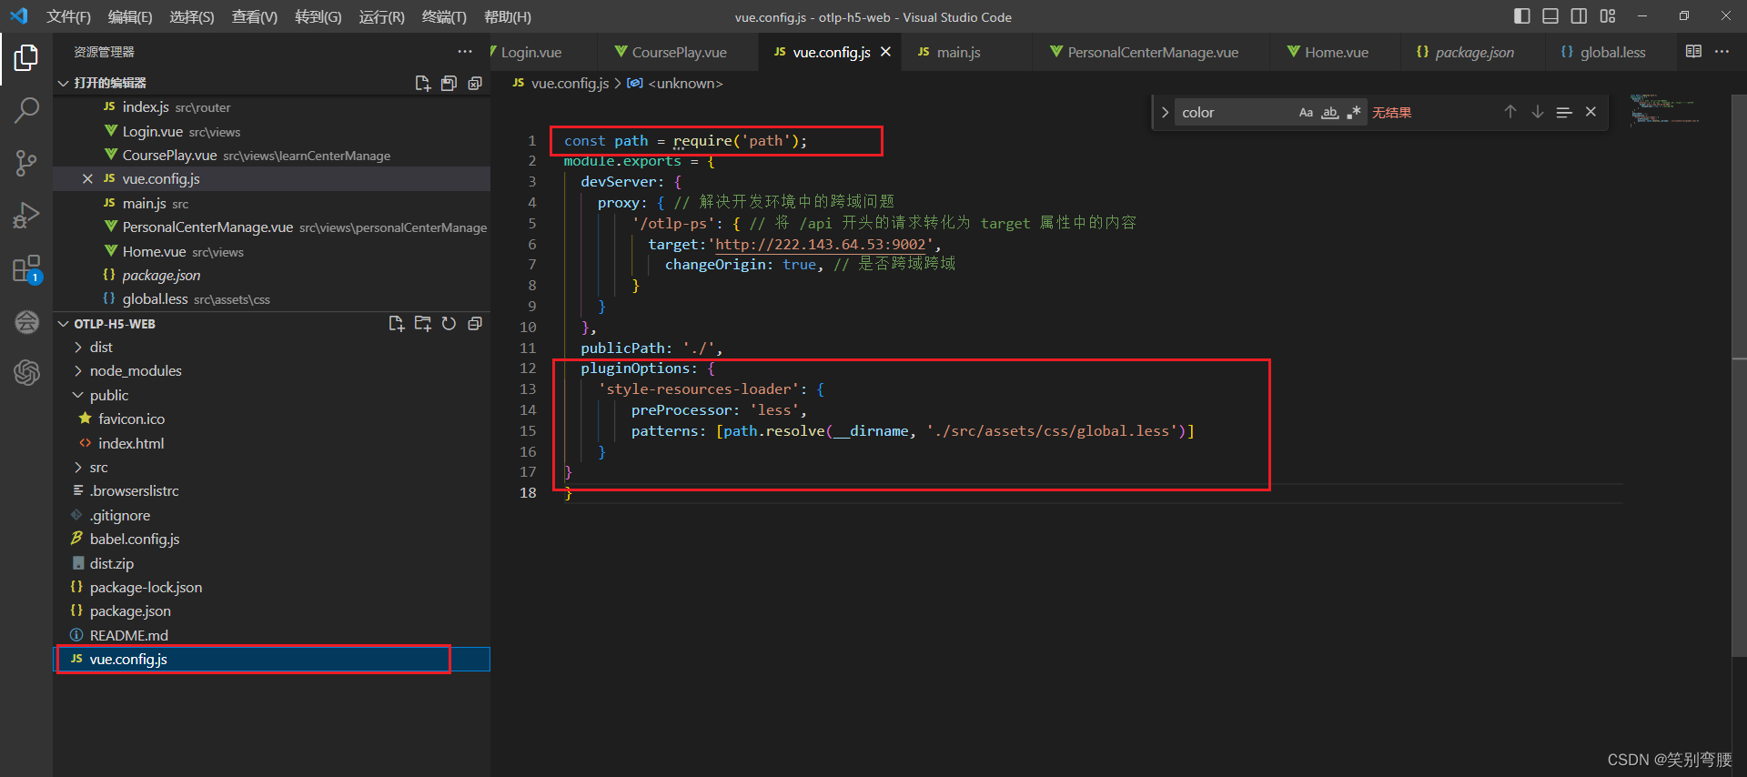Close vue.config.js from the open editors list
This screenshot has height=777, width=1747.
tap(87, 179)
